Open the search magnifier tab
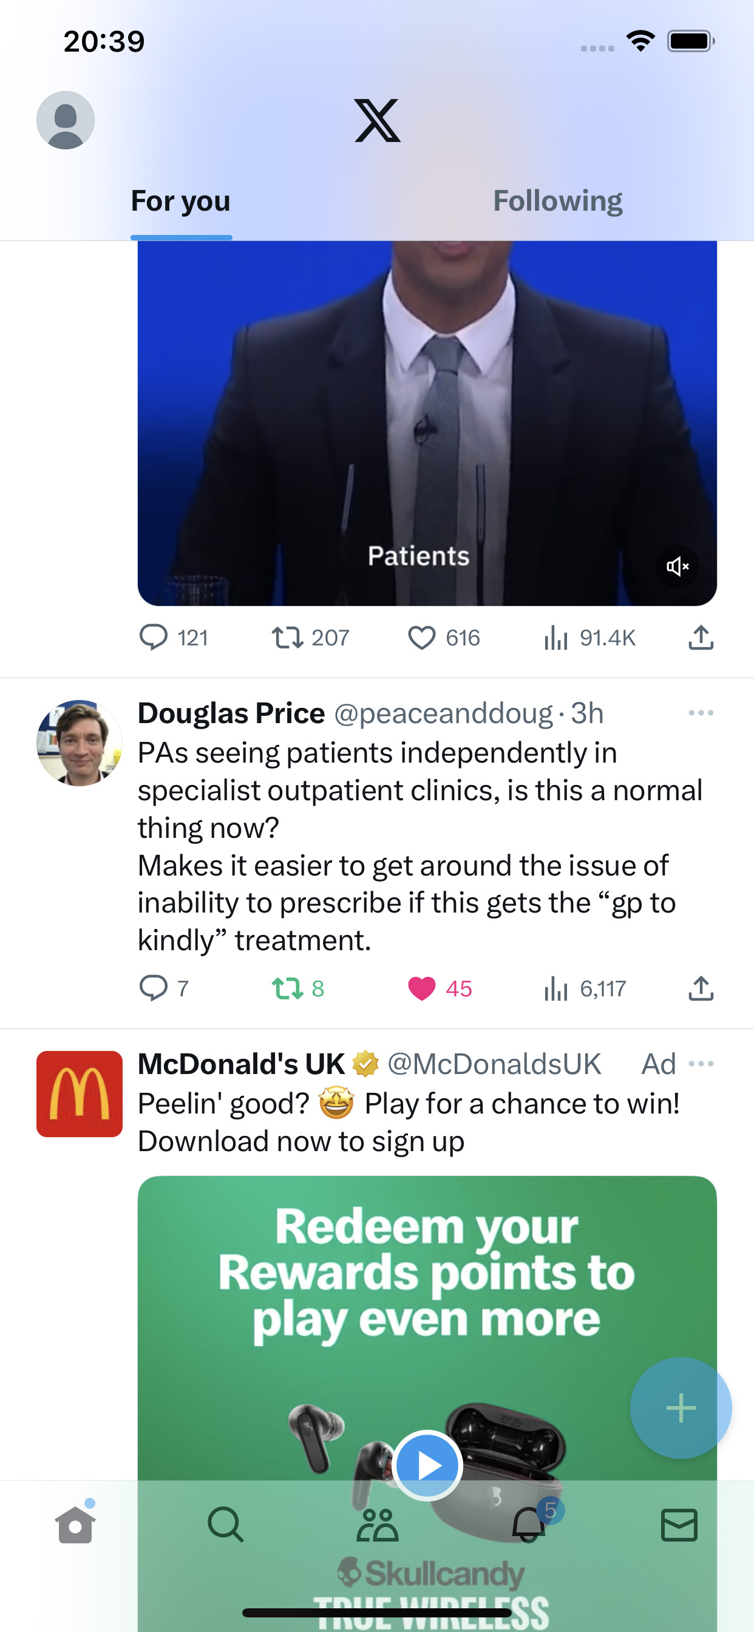This screenshot has width=754, height=1632. tap(226, 1525)
